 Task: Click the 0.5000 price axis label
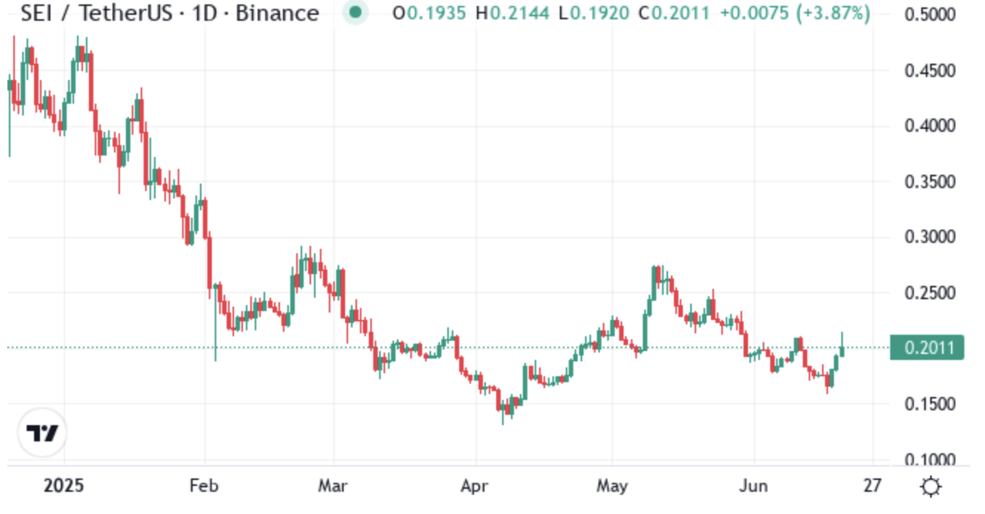930,16
